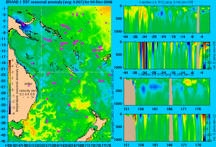This screenshot has height=147, width=216.
Task: Click latitude tick '-23' on the map's left axis
Action: pos(3,75)
